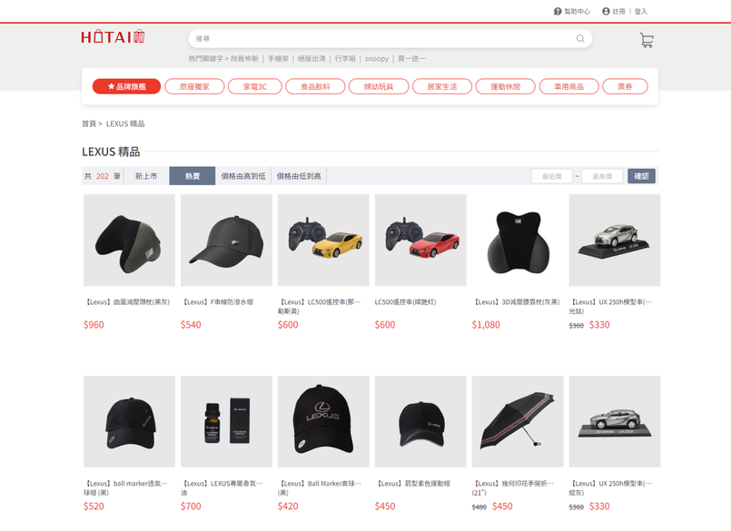
Task: Select hot keyword 手機架
Action: [x=278, y=59]
